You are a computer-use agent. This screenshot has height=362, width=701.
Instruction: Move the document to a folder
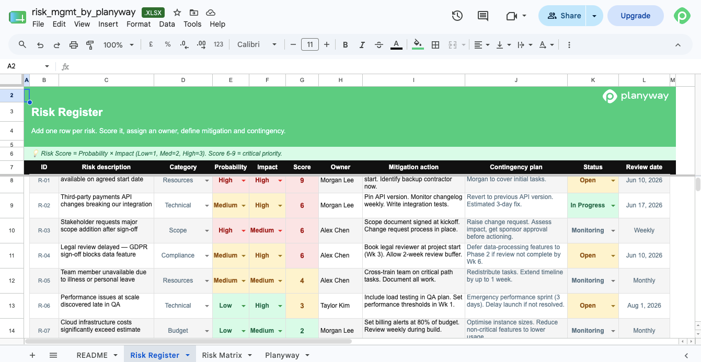[194, 13]
